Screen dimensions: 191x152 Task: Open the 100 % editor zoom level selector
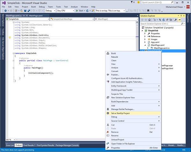pos(10,140)
